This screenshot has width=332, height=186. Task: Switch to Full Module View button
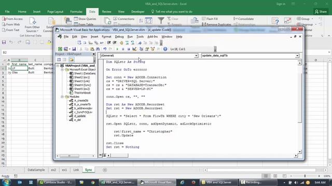(x=104, y=156)
